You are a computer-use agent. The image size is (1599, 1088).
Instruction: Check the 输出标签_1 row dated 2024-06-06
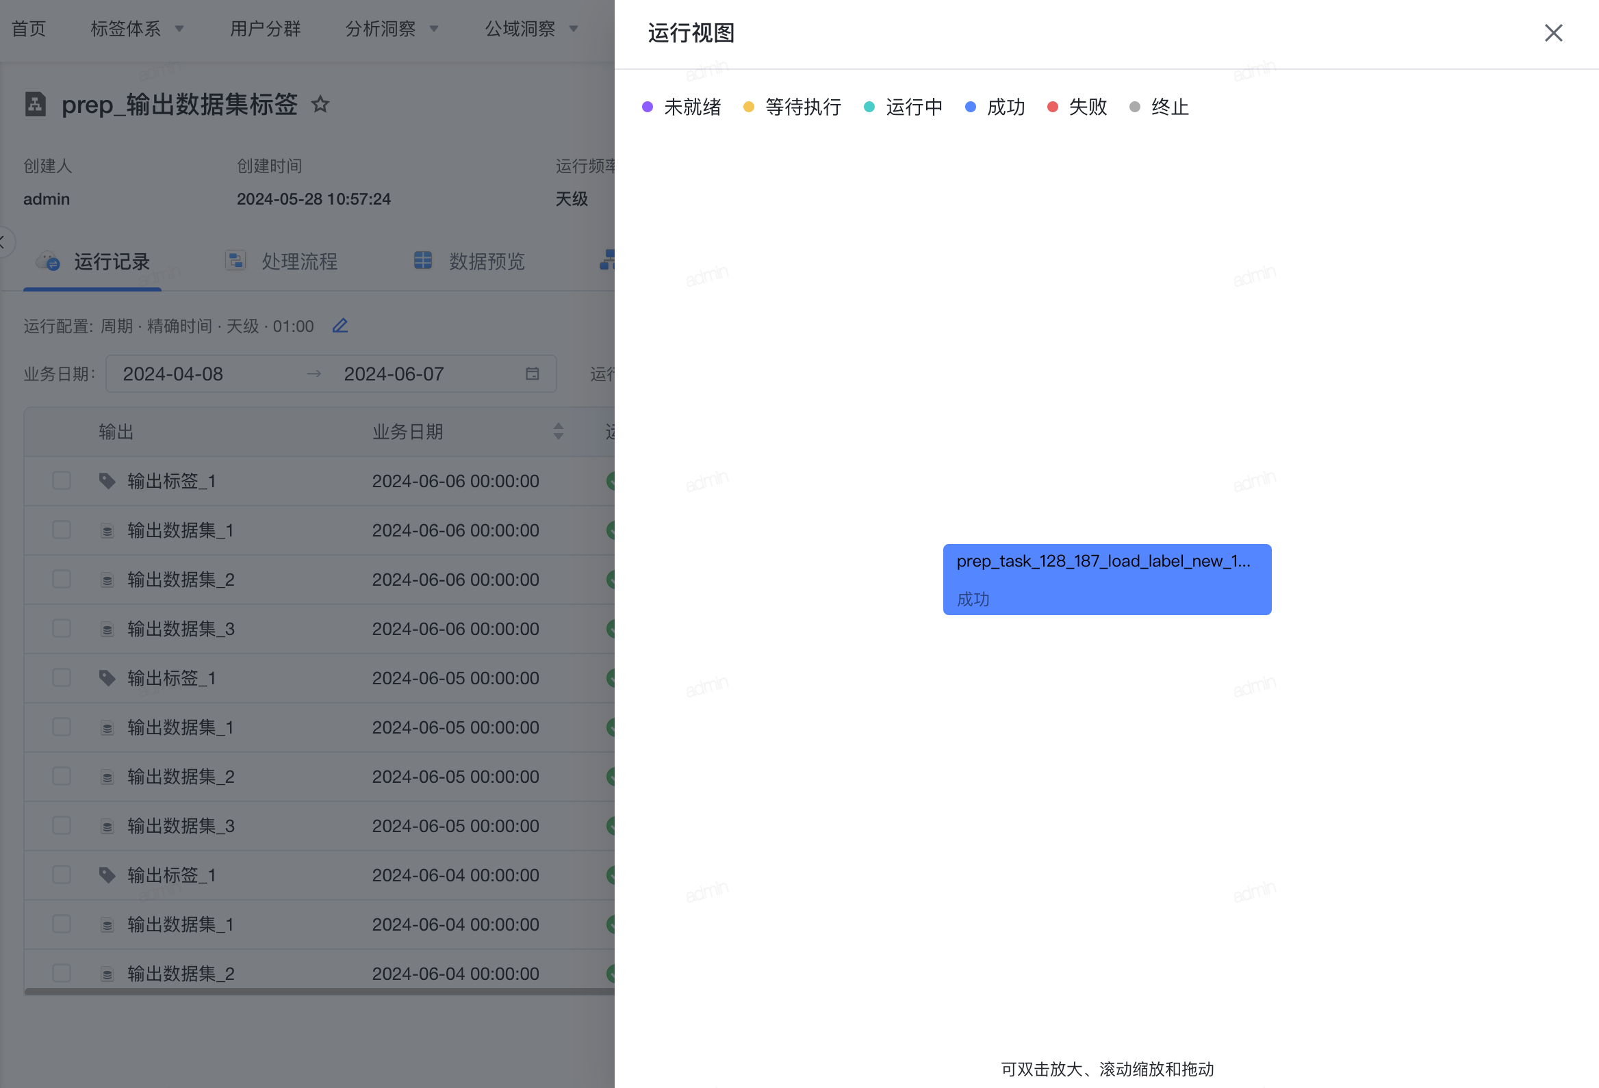[61, 481]
